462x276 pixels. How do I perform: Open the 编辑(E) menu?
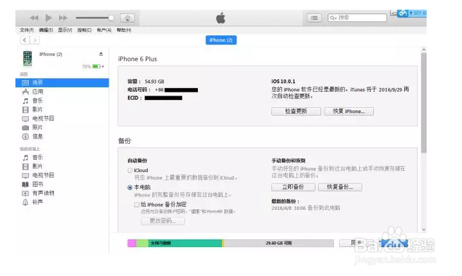click(x=46, y=30)
